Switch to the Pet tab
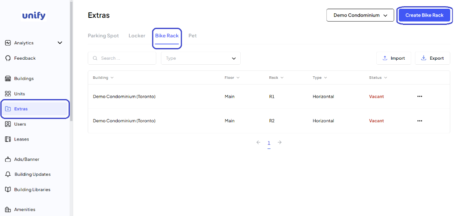The image size is (454, 216). (192, 36)
